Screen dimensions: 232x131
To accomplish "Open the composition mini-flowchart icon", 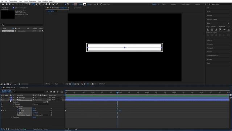I will click(x=47, y=92).
